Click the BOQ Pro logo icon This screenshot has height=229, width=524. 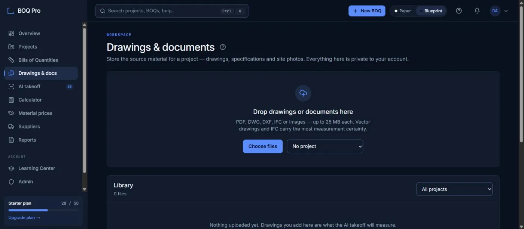pyautogui.click(x=10, y=11)
